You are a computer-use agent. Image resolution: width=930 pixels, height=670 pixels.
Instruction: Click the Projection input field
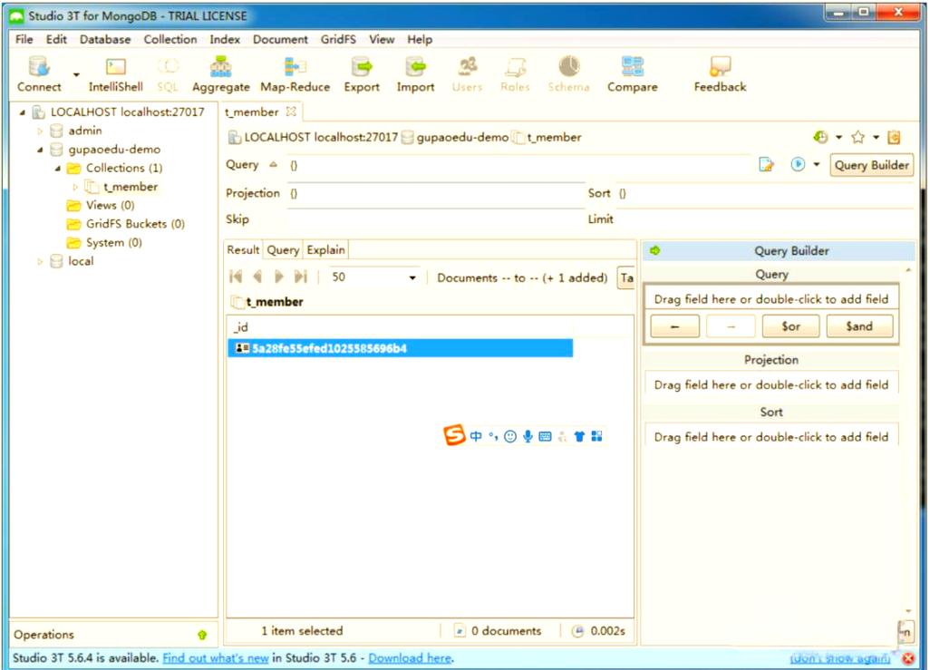click(x=436, y=193)
